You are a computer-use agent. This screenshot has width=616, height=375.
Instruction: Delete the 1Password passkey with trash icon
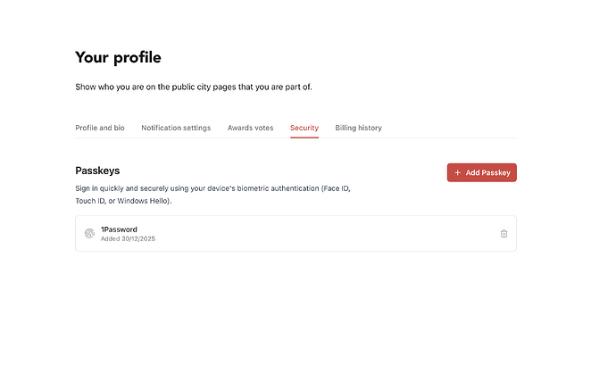pos(504,233)
